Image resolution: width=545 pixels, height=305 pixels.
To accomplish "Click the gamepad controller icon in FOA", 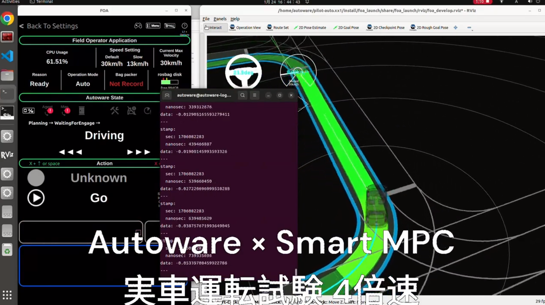I will coord(138,26).
